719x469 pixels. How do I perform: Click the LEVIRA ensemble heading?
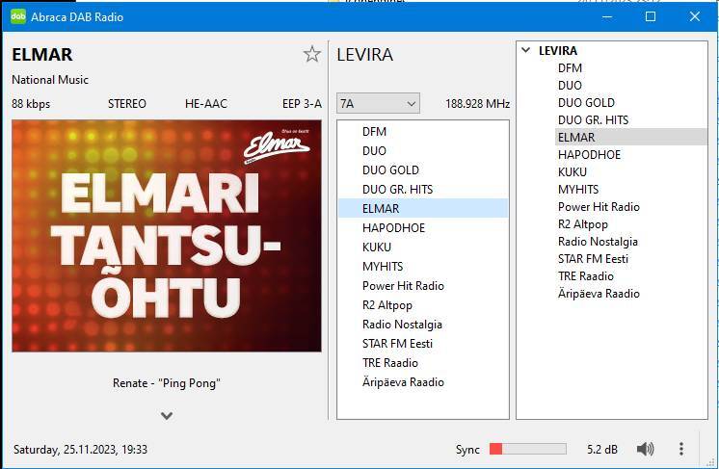(364, 55)
